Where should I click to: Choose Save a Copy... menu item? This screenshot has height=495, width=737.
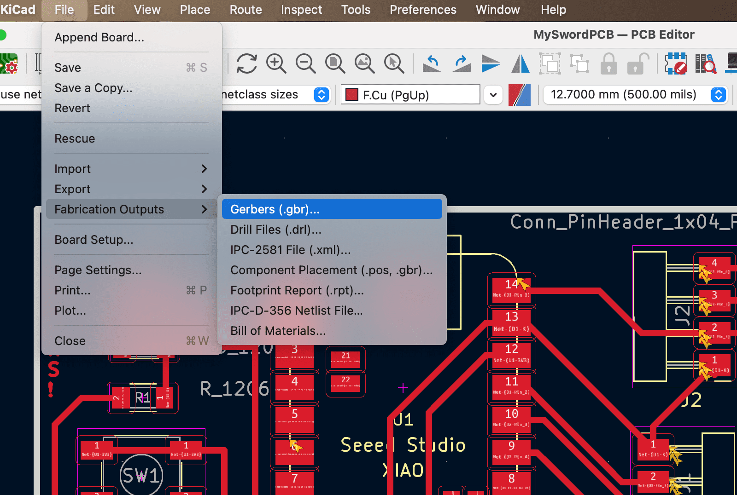click(131, 88)
